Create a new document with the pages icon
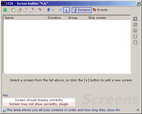Image resolution: width=142 pixels, height=114 pixels. (x=13, y=10)
